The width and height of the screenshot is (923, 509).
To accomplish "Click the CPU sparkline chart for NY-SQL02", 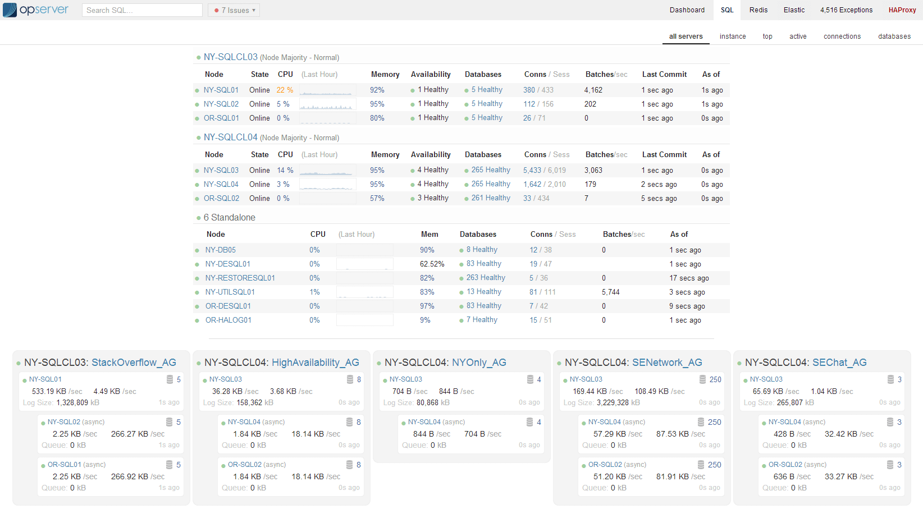I will 327,104.
